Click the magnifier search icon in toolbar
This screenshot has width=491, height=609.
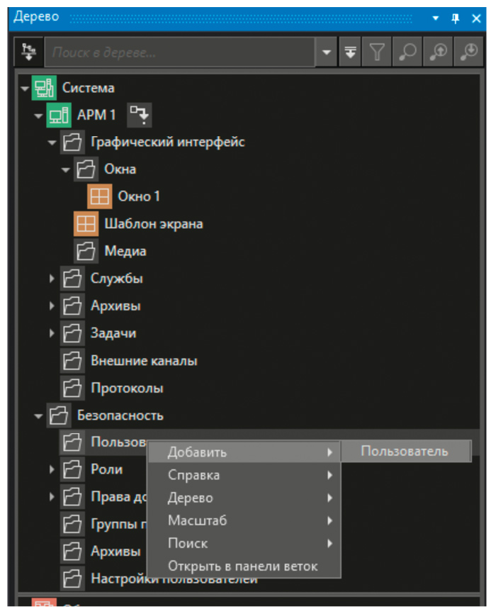(x=408, y=52)
